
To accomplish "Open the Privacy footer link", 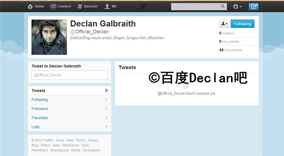I will coord(93,140).
